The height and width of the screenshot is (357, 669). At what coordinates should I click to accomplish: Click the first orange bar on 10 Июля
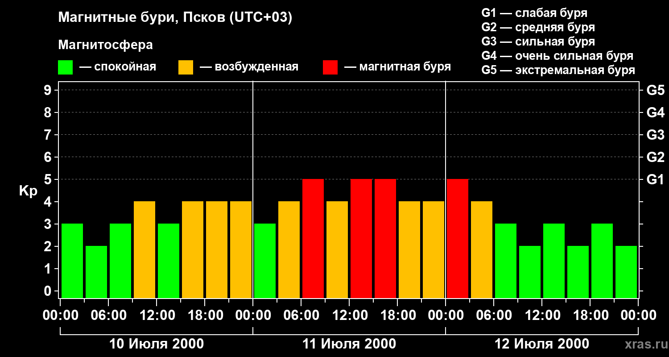tap(145, 249)
